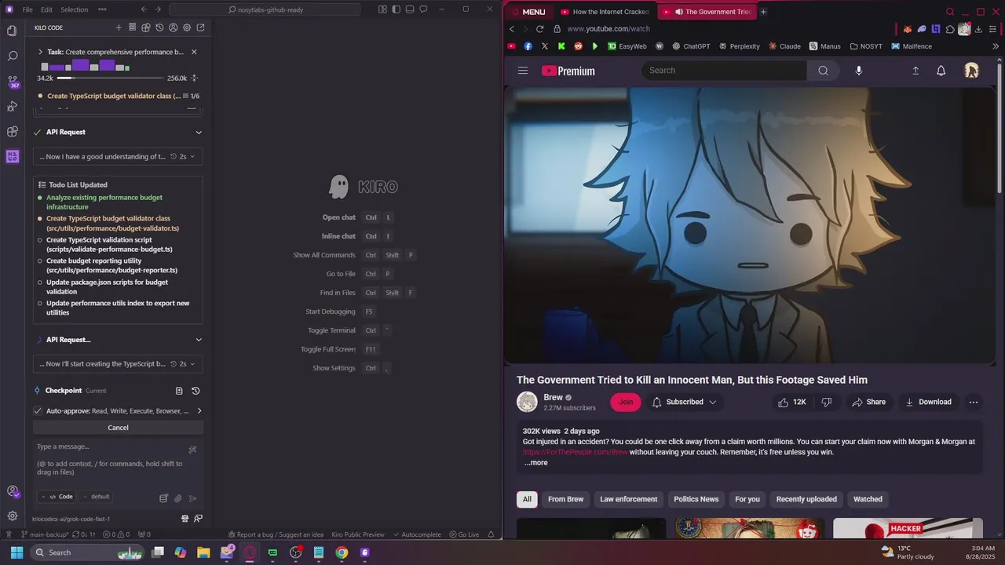Focus the YouTube Search field
Screen dimensions: 1005x565
[x=724, y=71]
